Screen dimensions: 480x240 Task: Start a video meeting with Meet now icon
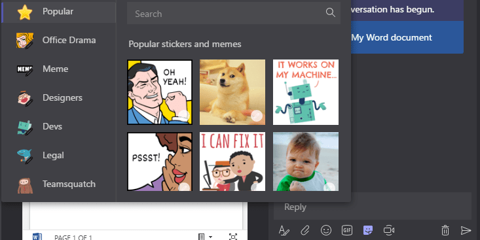point(389,230)
